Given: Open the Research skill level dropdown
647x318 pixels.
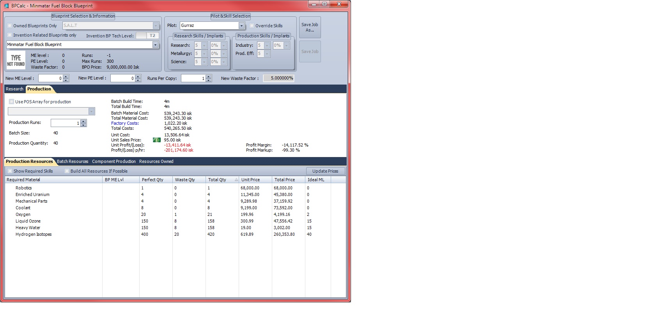Looking at the screenshot, I should [204, 46].
